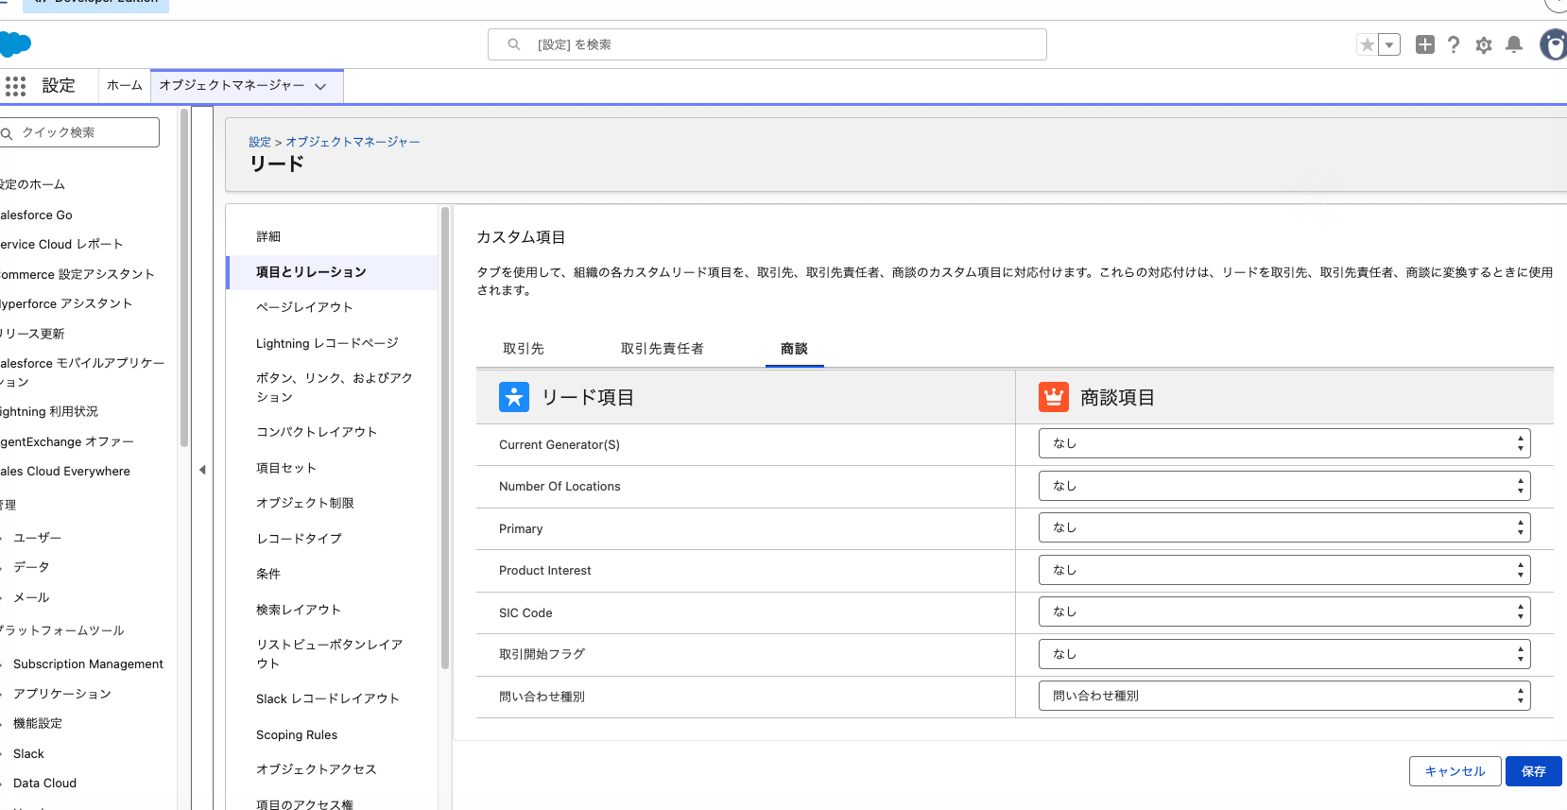The image size is (1567, 810).
Task: Open Data Cloud in the setup tree
Action: click(x=44, y=783)
